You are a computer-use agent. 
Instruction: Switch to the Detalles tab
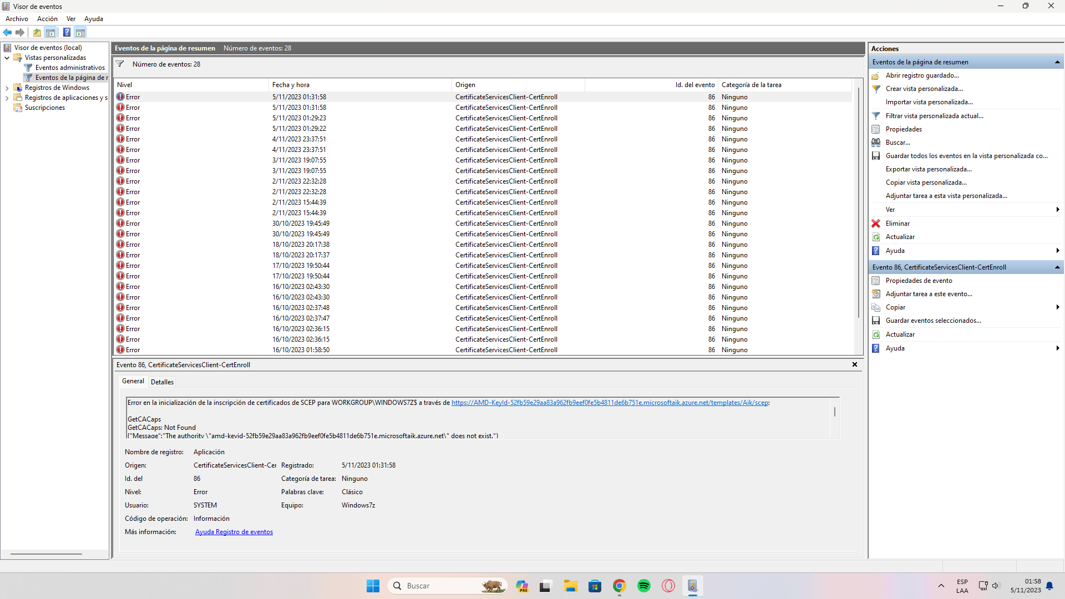tap(162, 382)
